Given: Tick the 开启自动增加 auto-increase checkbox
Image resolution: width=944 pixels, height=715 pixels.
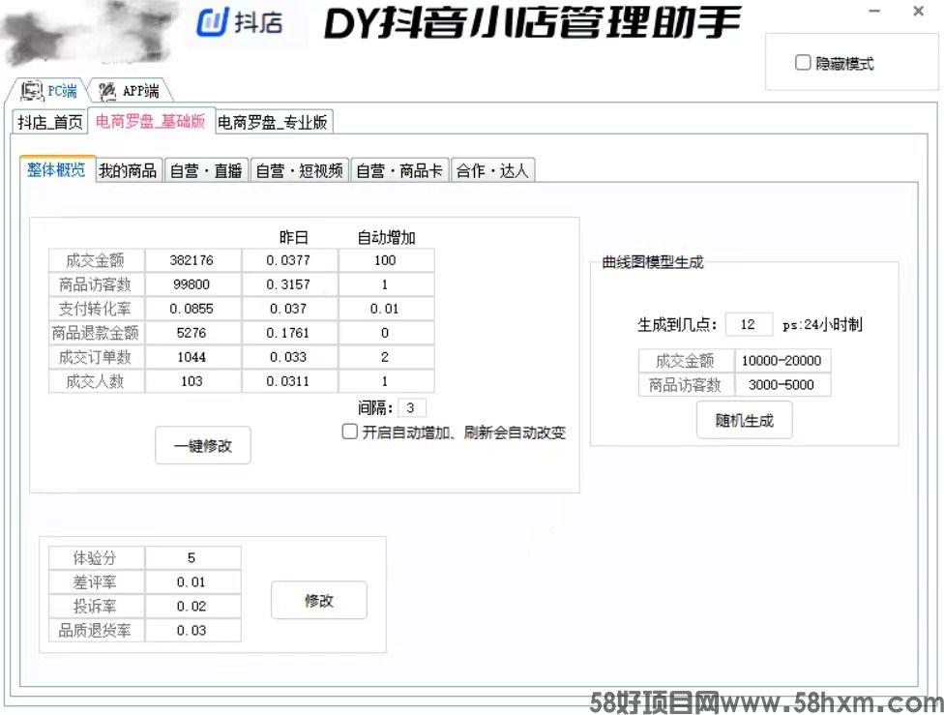Looking at the screenshot, I should point(350,432).
